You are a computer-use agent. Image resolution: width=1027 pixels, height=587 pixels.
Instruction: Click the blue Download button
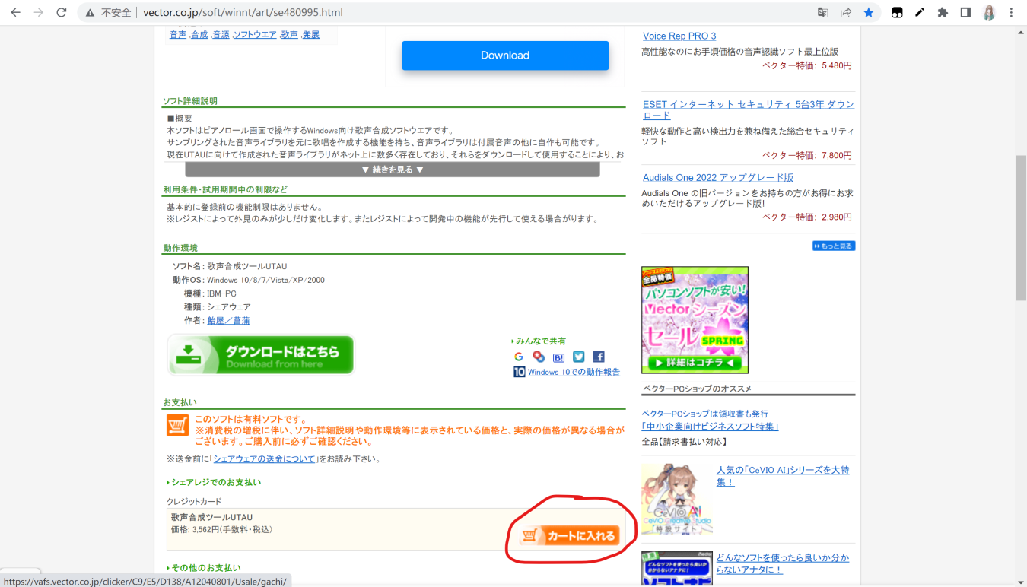tap(505, 56)
